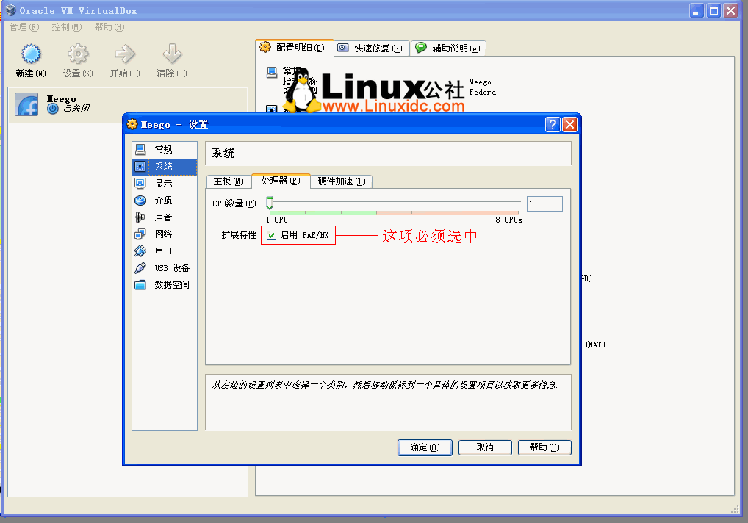Click the CPU数量 value input field
The height and width of the screenshot is (523, 748).
tap(544, 203)
